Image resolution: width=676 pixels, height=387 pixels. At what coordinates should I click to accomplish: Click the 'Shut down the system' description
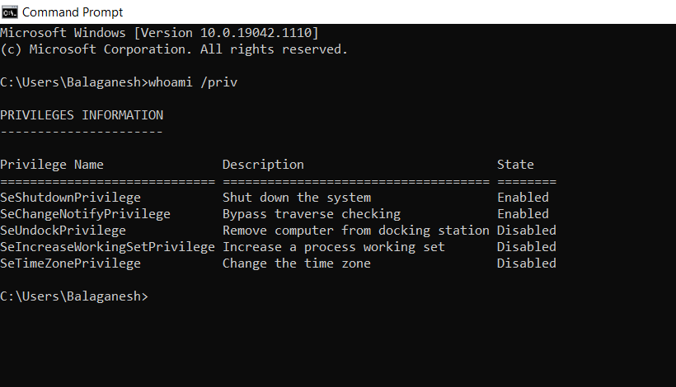[297, 198]
